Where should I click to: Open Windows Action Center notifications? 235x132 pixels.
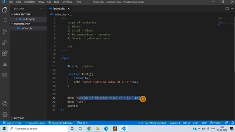point(232,129)
